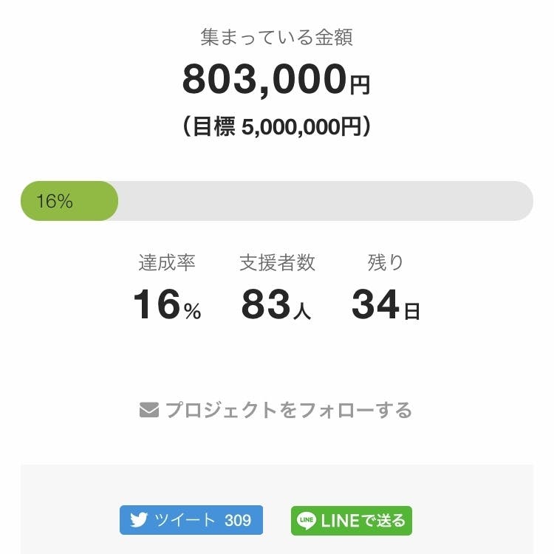Viewport: 554px width, 554px height.
Task: Follow the project via プロジェクトをフォローする
Action: pos(288,410)
